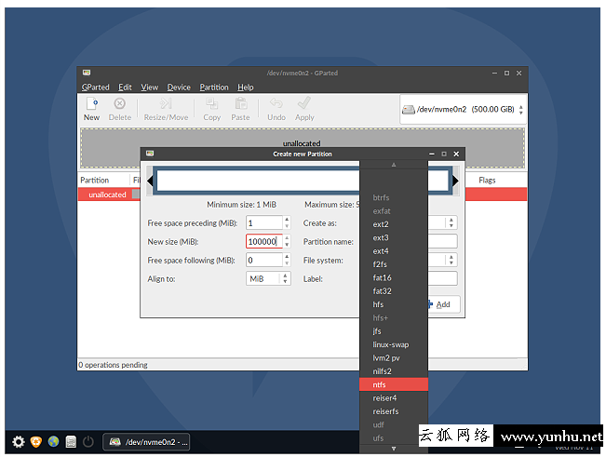Select reiserfs from file system list
Viewport: 606px width, 457px height.
pos(394,411)
